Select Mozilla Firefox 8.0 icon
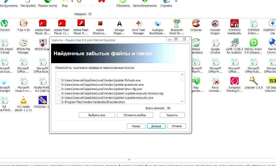The height and width of the screenshot is (166, 276). (x=43, y=81)
